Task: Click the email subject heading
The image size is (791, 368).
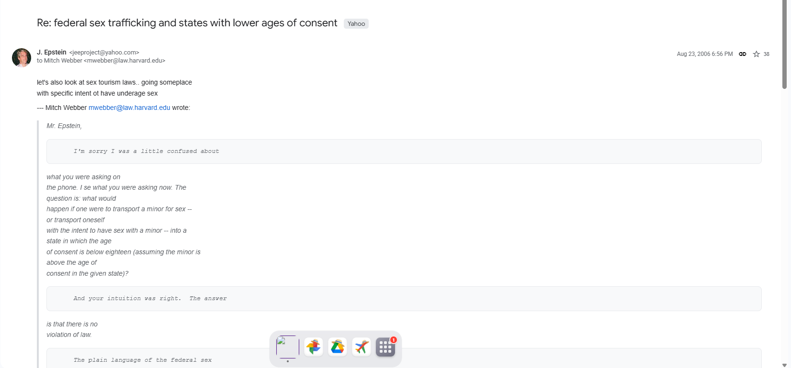Action: coord(187,23)
